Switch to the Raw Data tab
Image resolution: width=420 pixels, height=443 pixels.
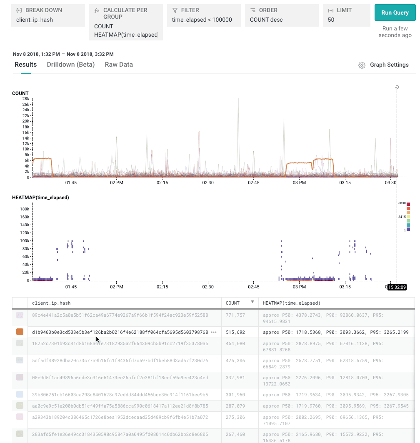tap(119, 65)
